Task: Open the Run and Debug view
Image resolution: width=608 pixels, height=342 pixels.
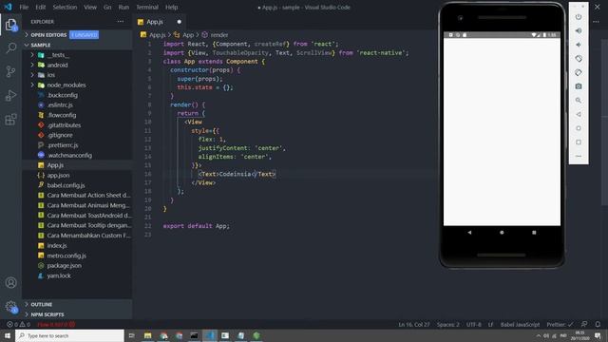Action: tap(10, 95)
